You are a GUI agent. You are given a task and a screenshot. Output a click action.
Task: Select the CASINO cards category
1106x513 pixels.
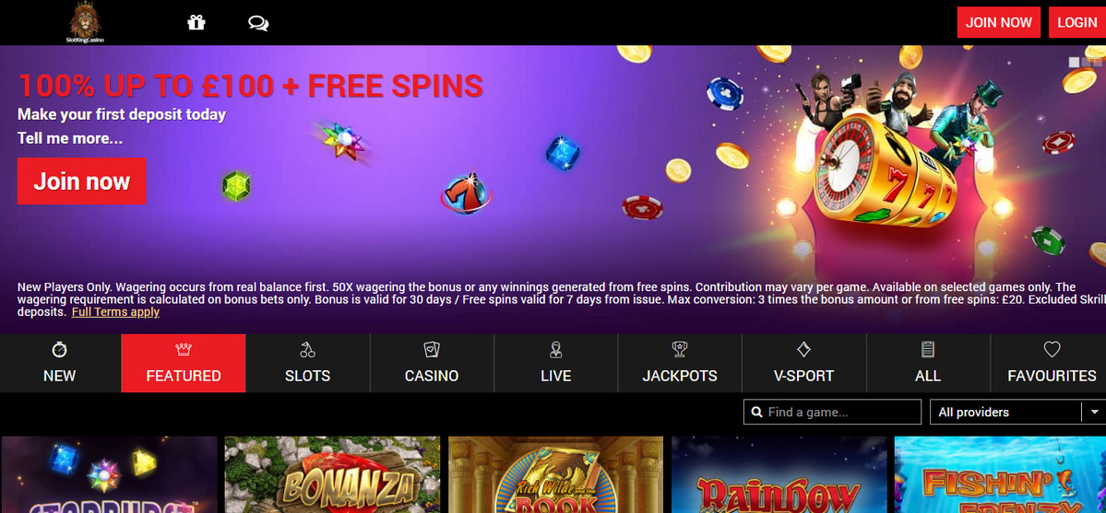point(432,363)
